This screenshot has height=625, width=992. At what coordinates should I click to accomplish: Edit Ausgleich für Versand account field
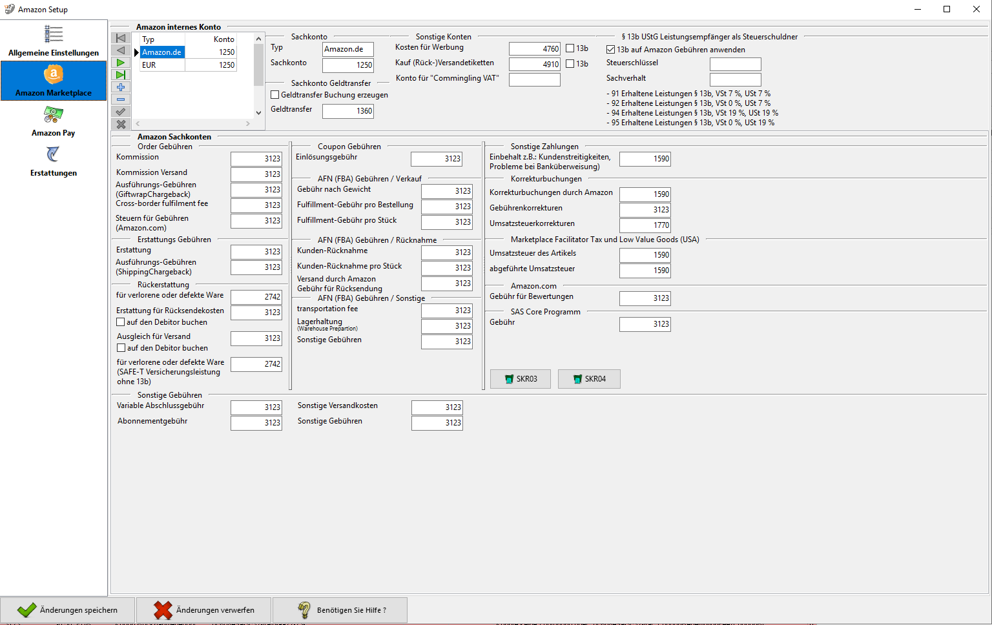[x=256, y=338]
